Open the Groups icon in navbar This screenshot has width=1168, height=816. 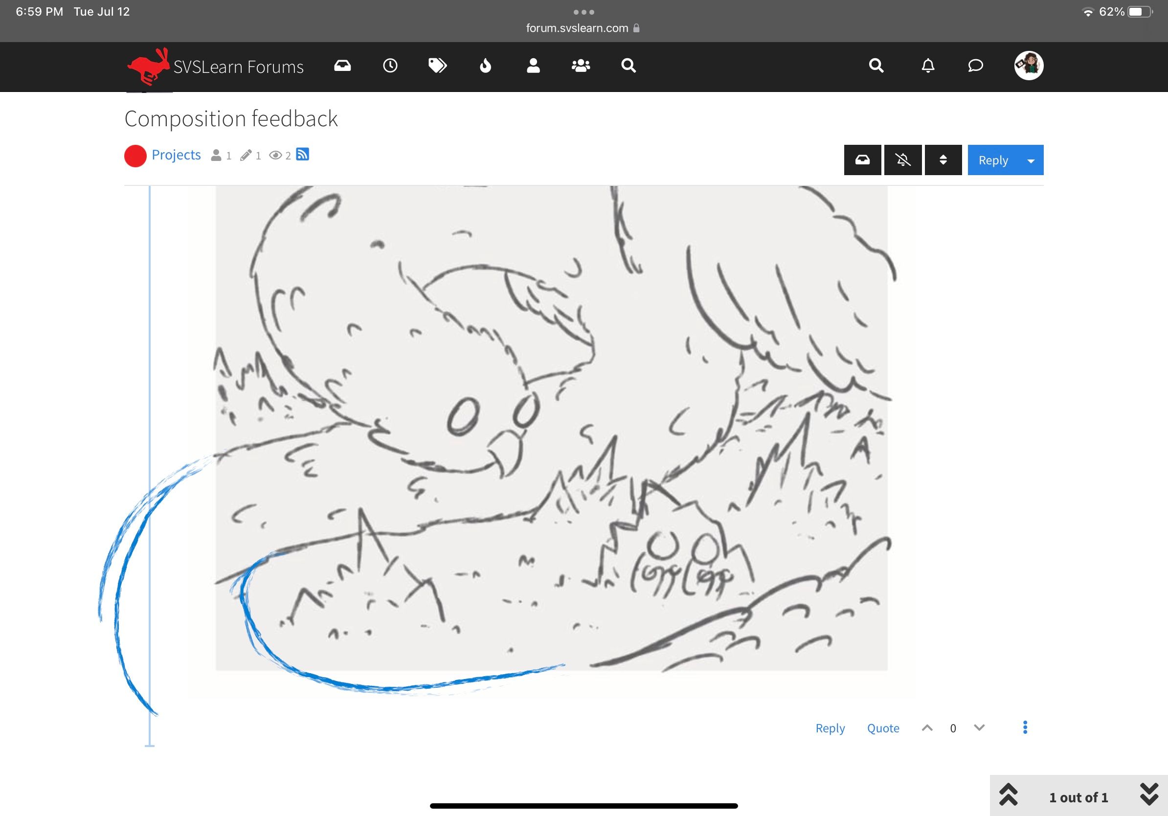(581, 66)
